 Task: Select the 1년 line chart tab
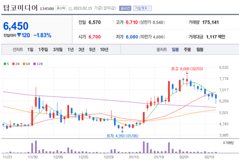coord(70,50)
